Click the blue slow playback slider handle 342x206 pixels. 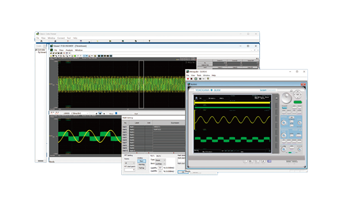click(x=116, y=113)
